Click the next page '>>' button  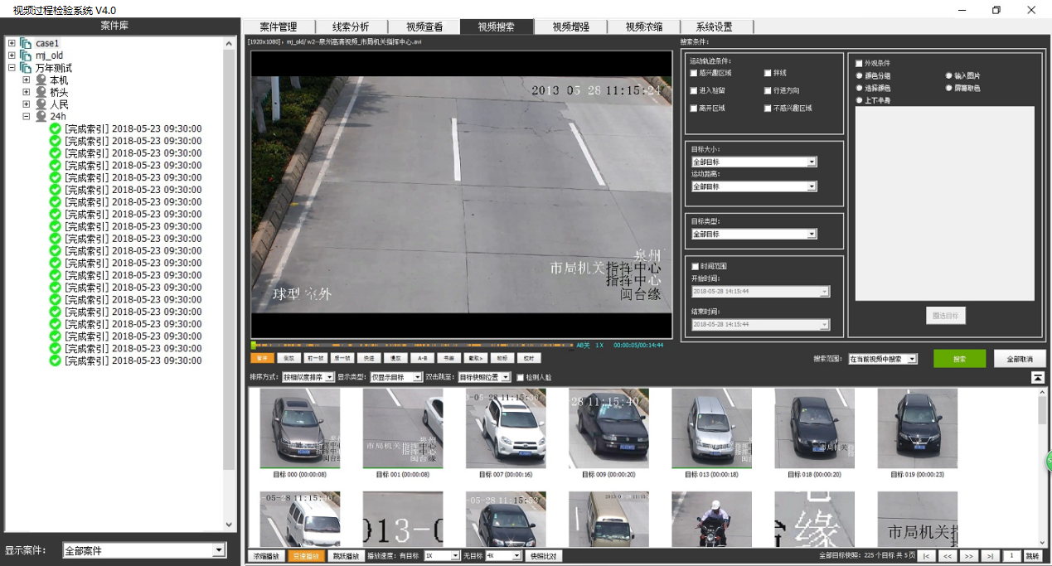(968, 556)
